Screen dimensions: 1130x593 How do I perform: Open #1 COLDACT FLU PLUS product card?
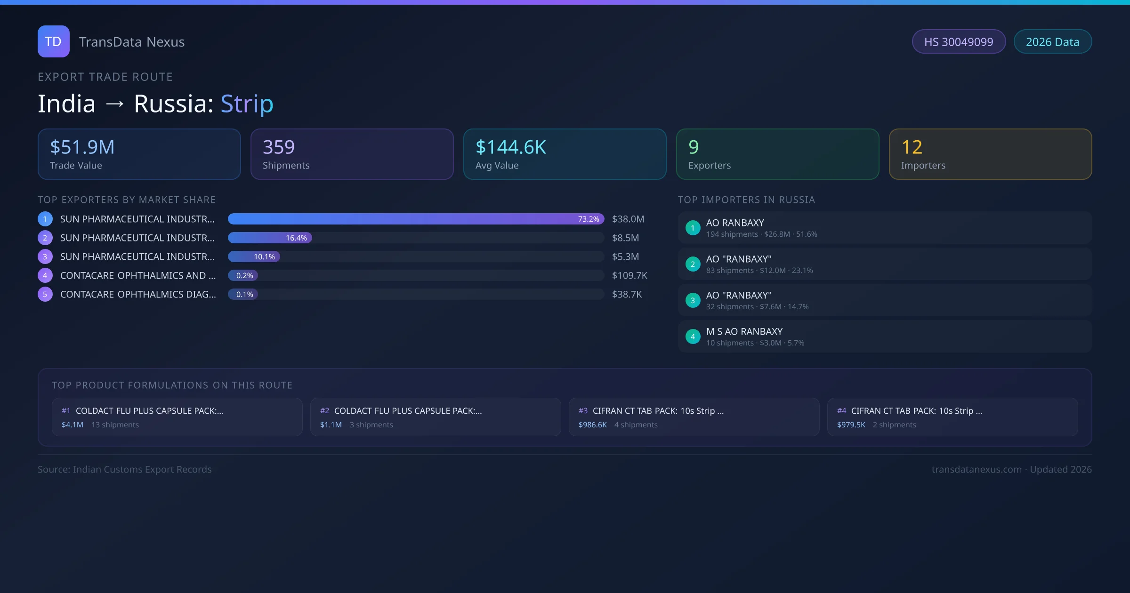click(177, 417)
